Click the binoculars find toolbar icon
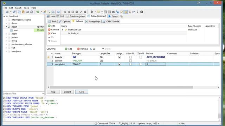 tap(113, 12)
